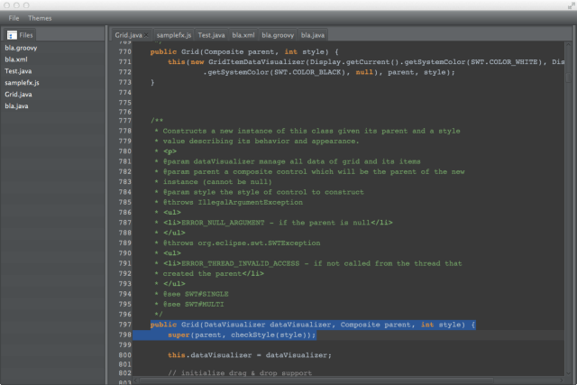577x385 pixels.
Task: Click line number 800 in gutter
Action: [x=124, y=355]
